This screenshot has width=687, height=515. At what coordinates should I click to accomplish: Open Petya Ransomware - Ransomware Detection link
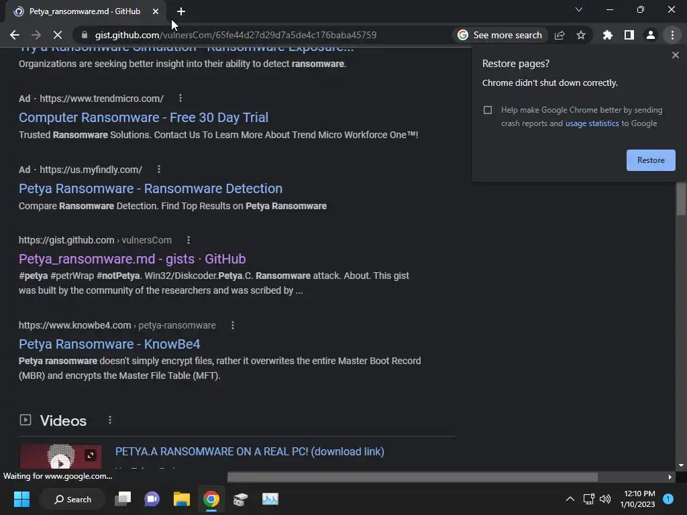coord(151,188)
